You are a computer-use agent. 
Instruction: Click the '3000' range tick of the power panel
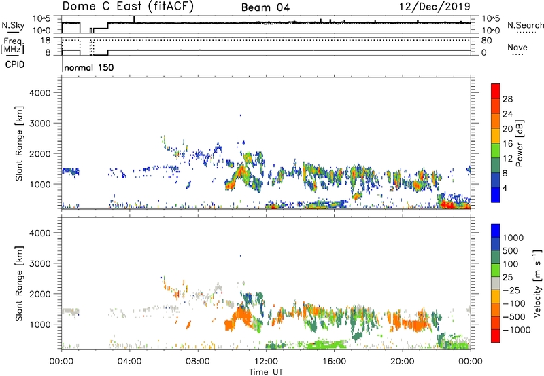(39, 124)
